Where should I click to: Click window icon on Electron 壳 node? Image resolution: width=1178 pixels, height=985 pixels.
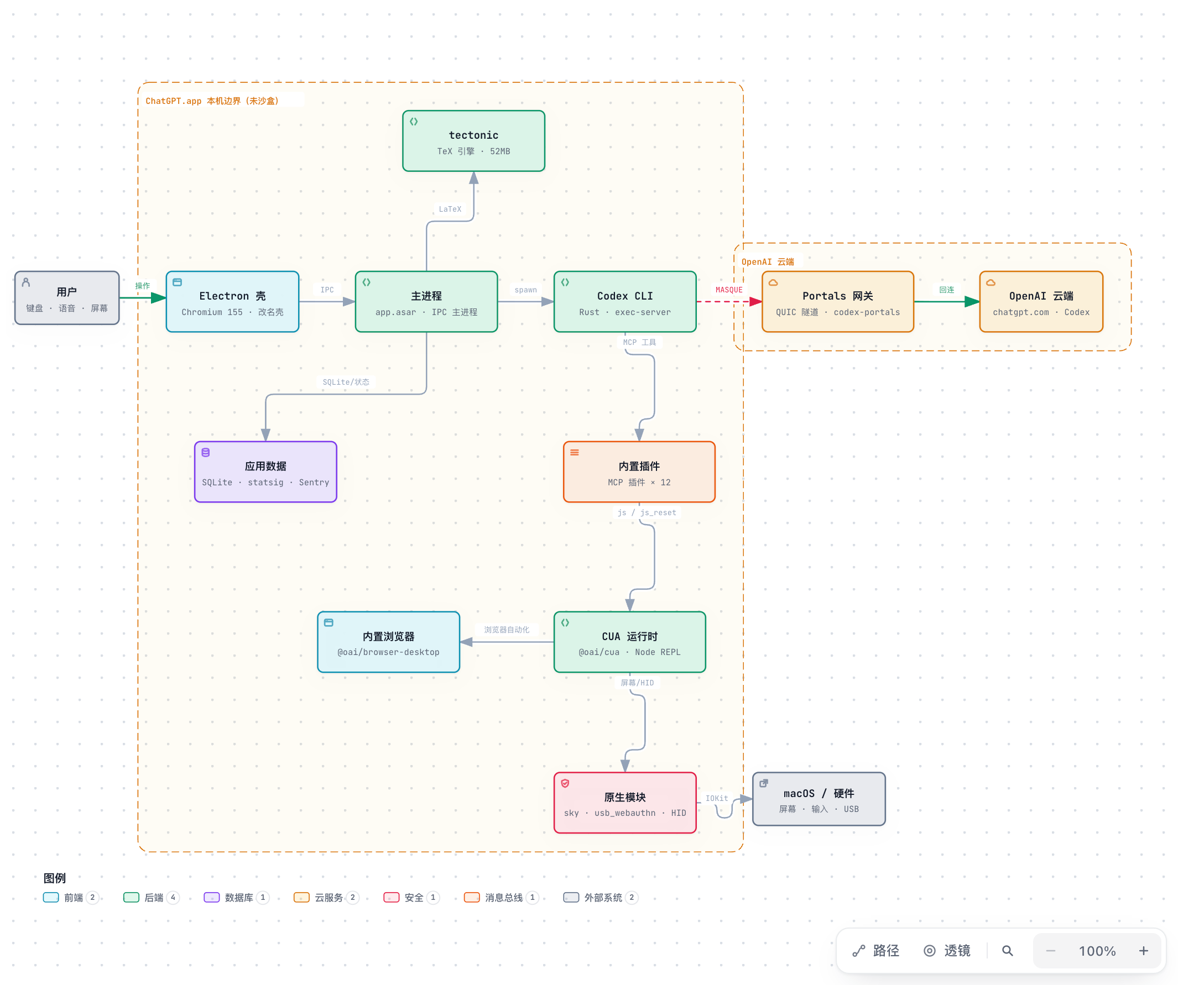tap(178, 282)
